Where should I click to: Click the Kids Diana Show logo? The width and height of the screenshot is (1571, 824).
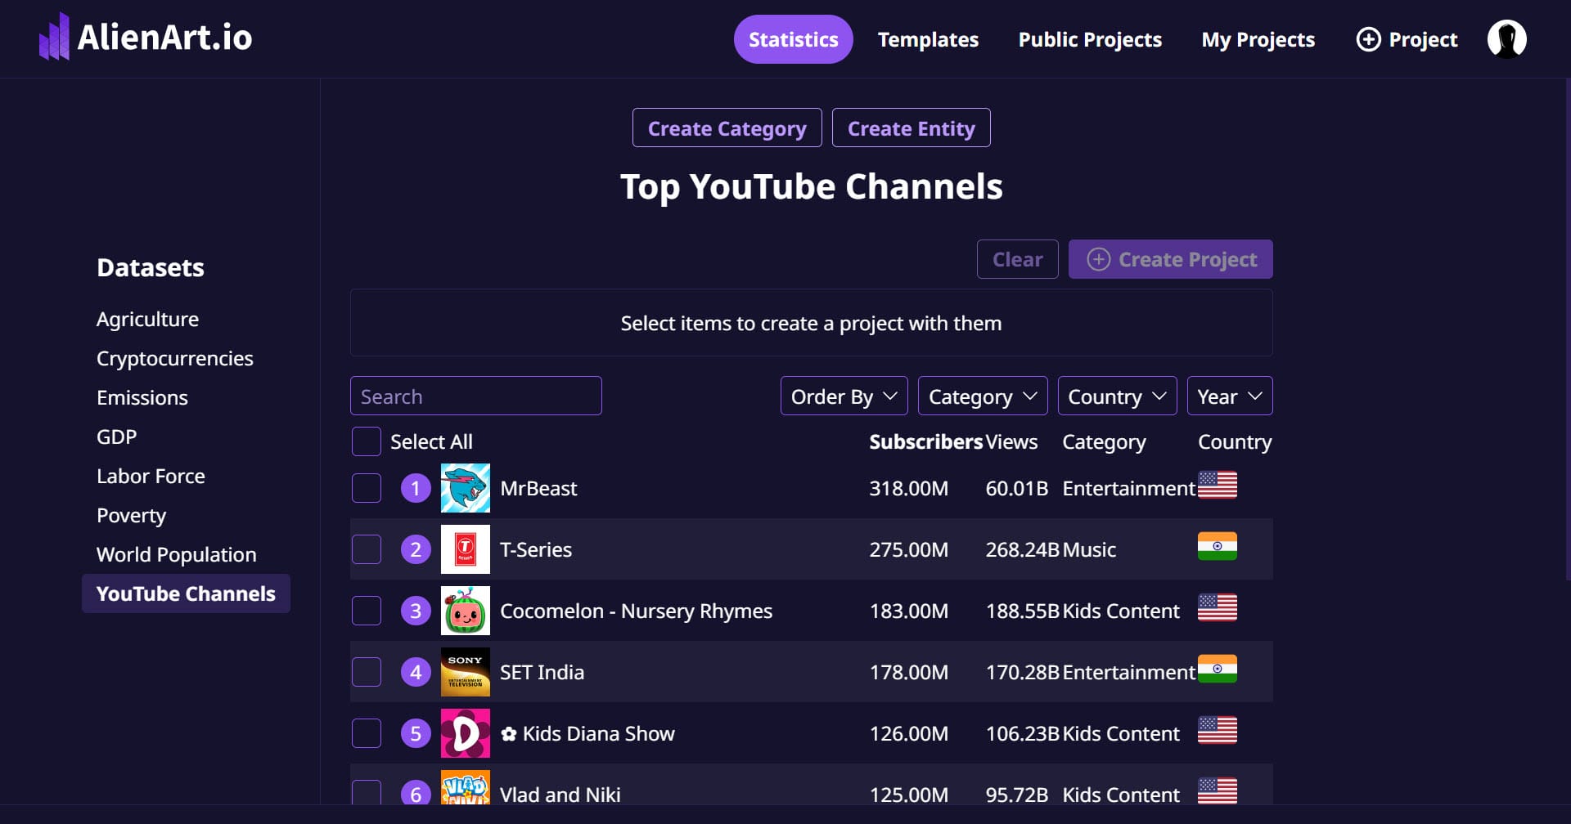pos(465,733)
